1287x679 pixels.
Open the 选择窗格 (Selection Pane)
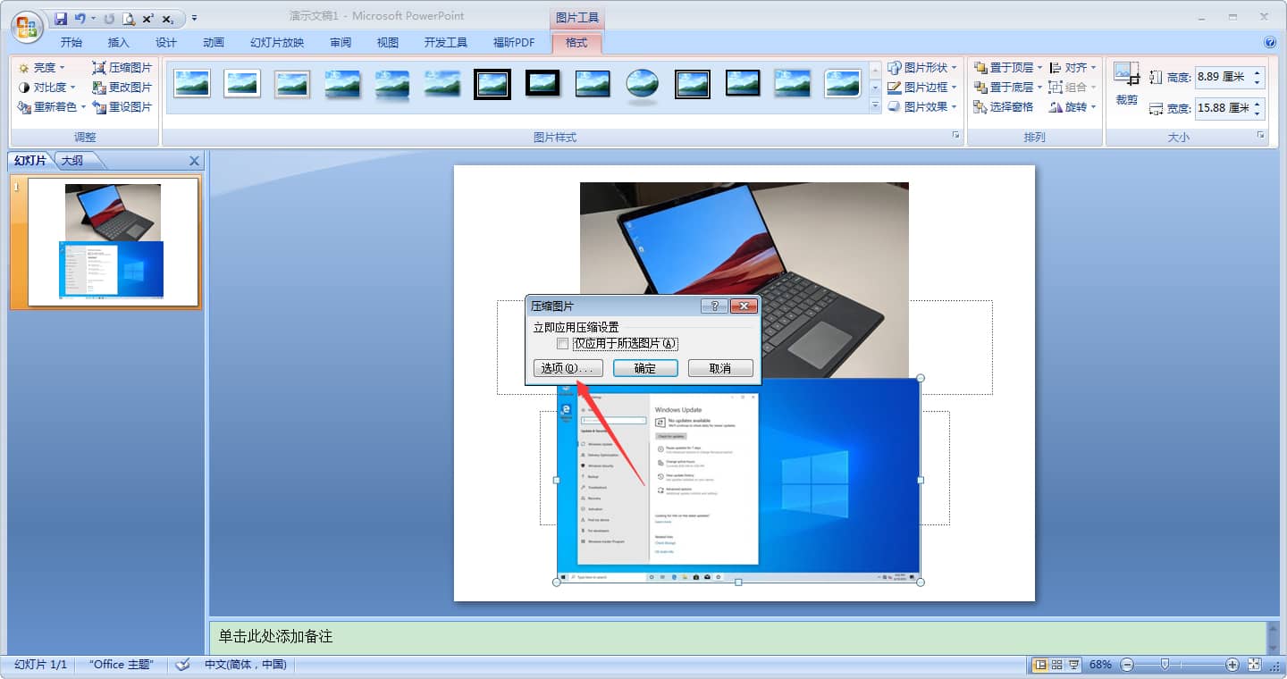point(1011,106)
